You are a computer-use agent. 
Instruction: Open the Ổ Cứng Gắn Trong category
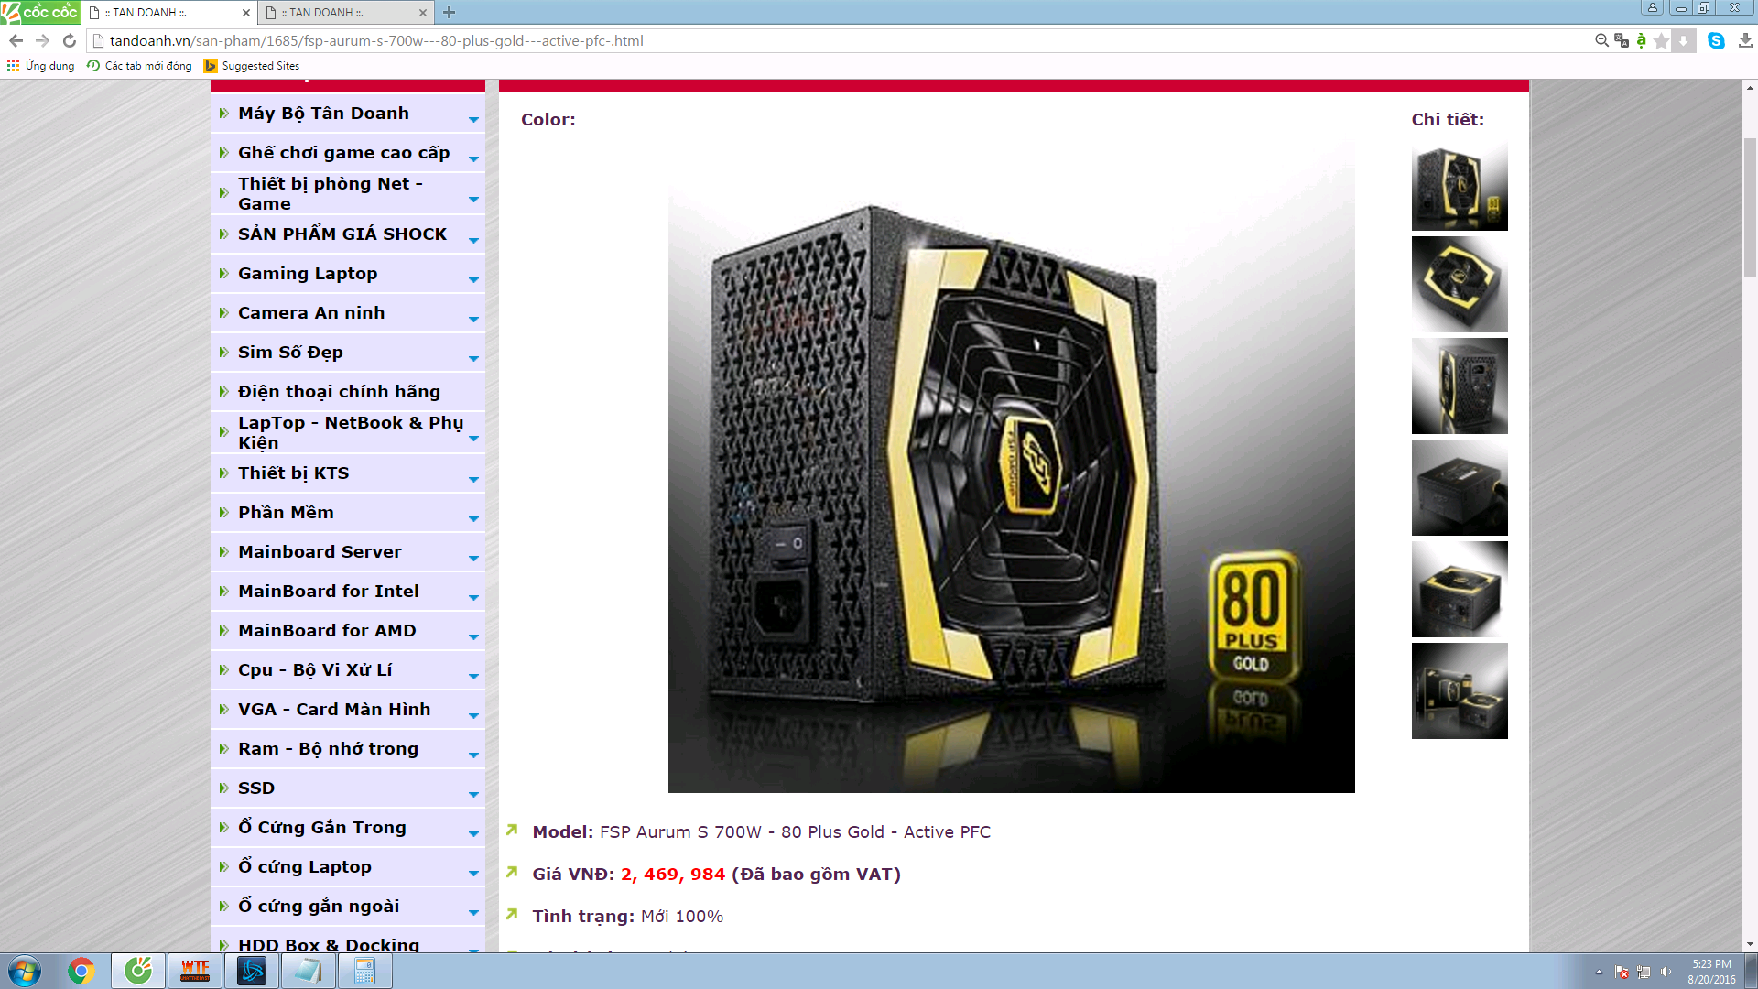click(x=348, y=828)
